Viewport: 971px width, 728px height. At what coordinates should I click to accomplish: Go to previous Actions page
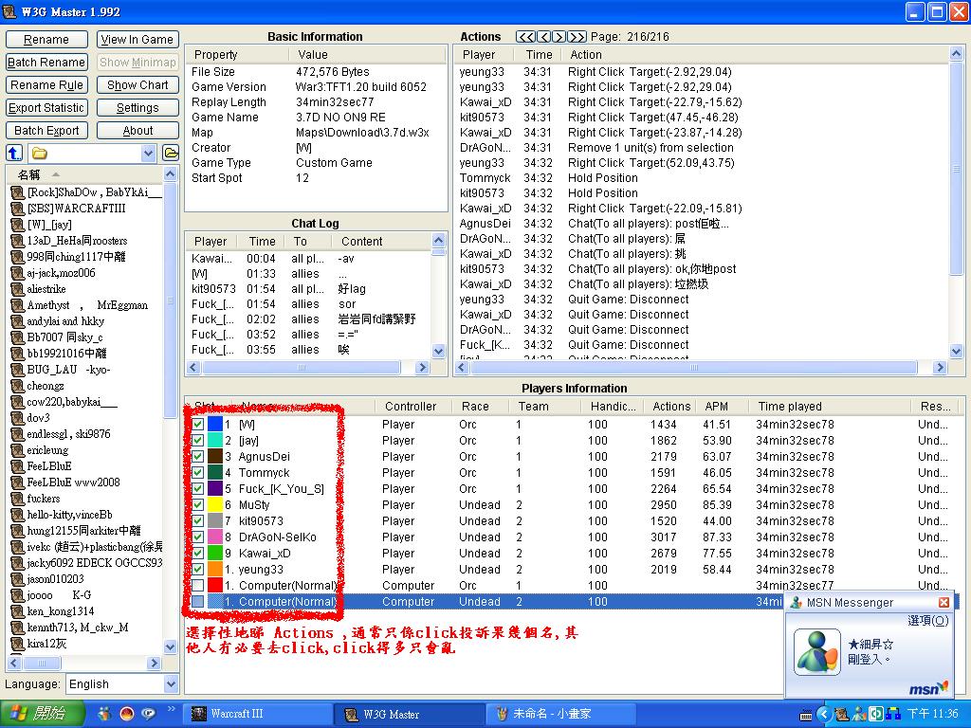tap(544, 37)
